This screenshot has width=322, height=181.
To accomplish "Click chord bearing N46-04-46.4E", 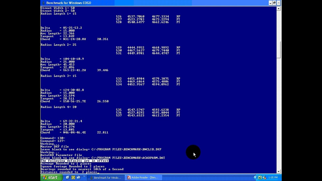I will pos(74,132).
